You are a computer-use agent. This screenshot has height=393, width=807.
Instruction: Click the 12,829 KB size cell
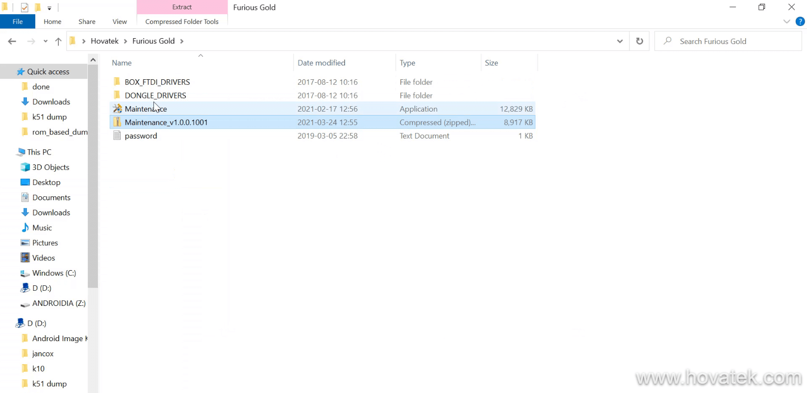pos(516,109)
